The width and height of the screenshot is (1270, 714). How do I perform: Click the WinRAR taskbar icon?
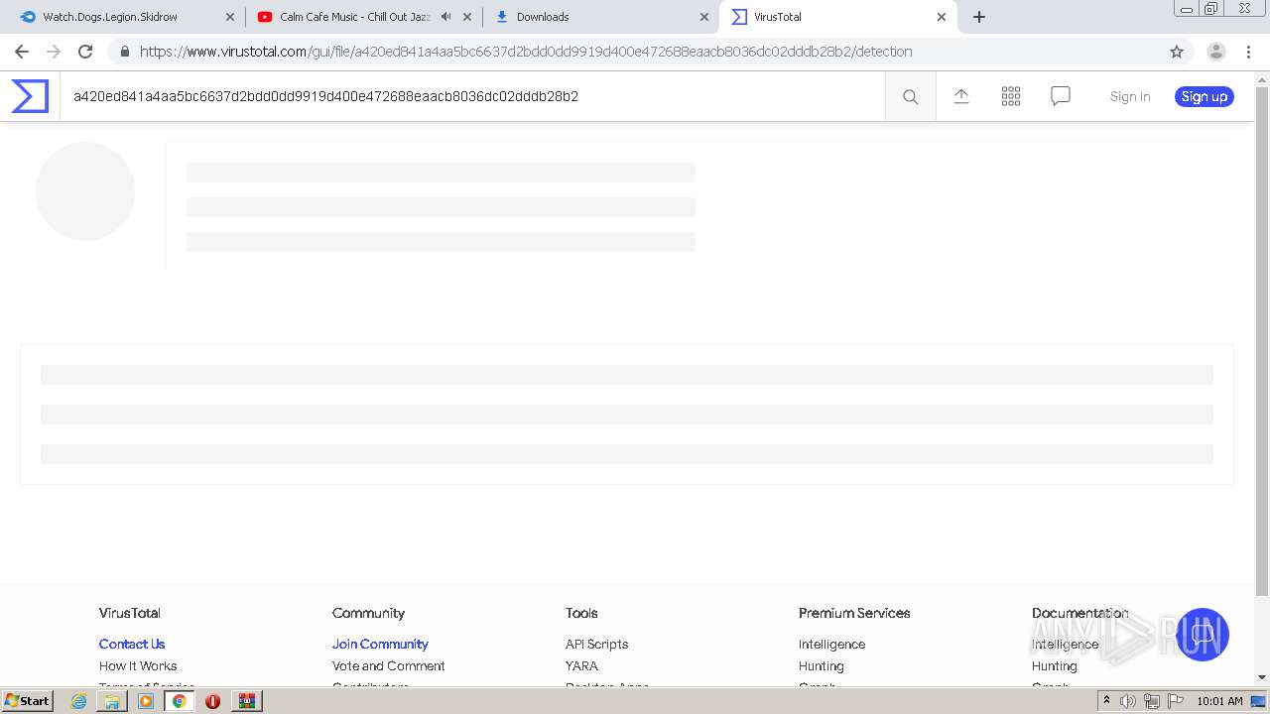coord(246,700)
